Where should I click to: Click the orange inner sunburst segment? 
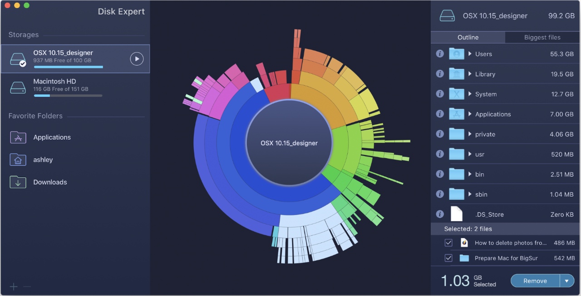[x=318, y=107]
